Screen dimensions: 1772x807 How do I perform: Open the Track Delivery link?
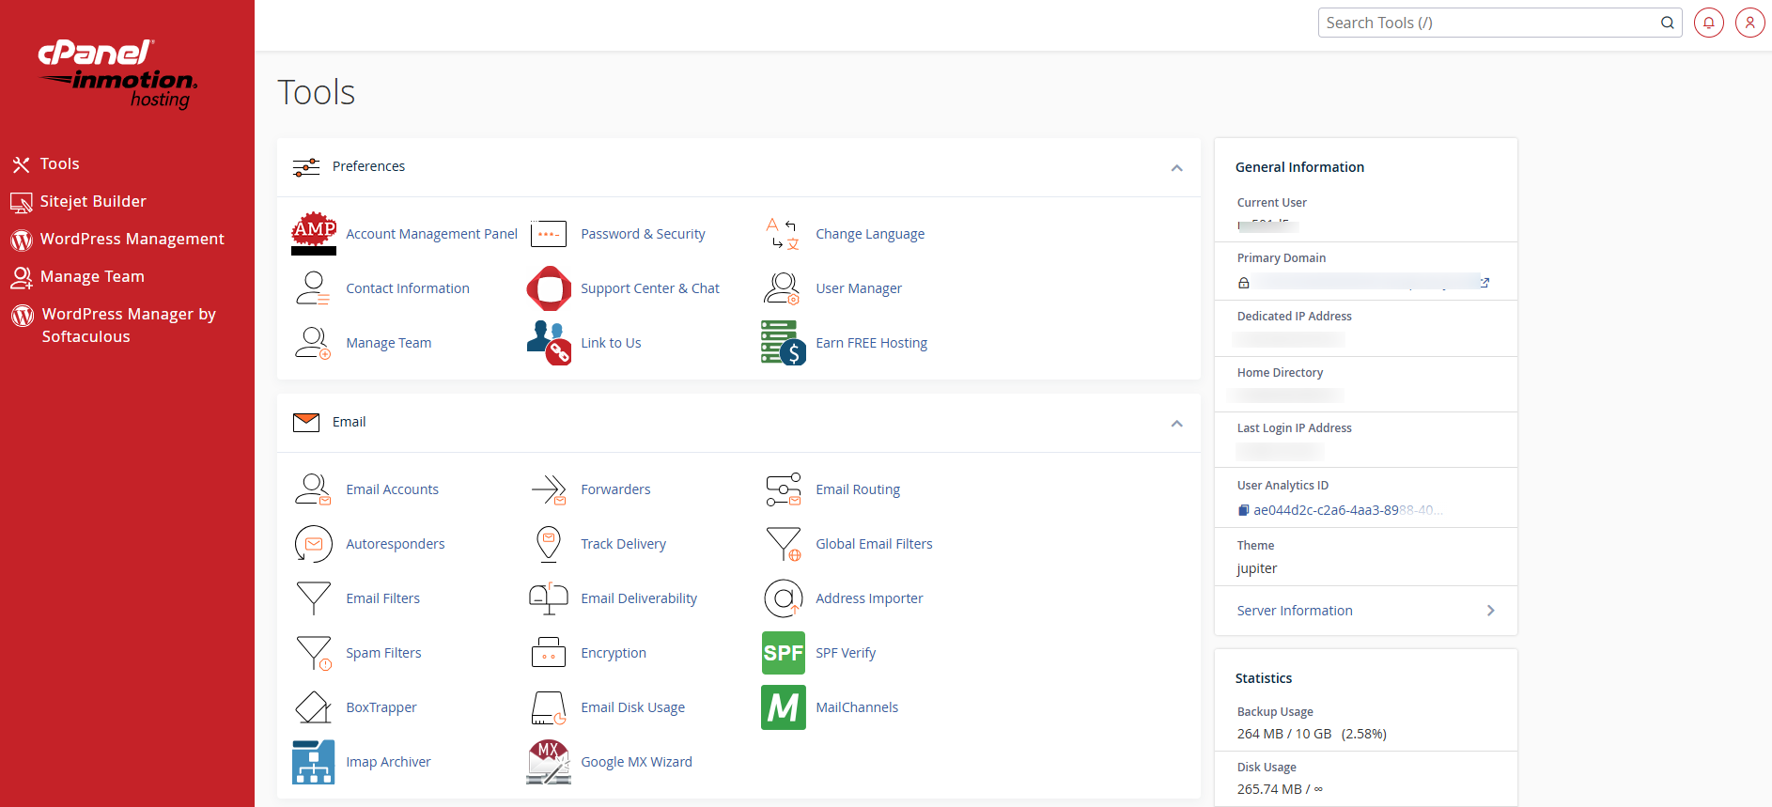pos(624,544)
